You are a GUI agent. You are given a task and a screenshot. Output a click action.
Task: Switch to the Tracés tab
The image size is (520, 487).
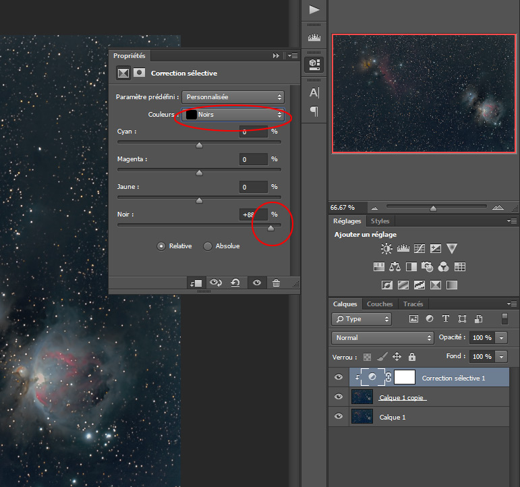click(x=413, y=304)
